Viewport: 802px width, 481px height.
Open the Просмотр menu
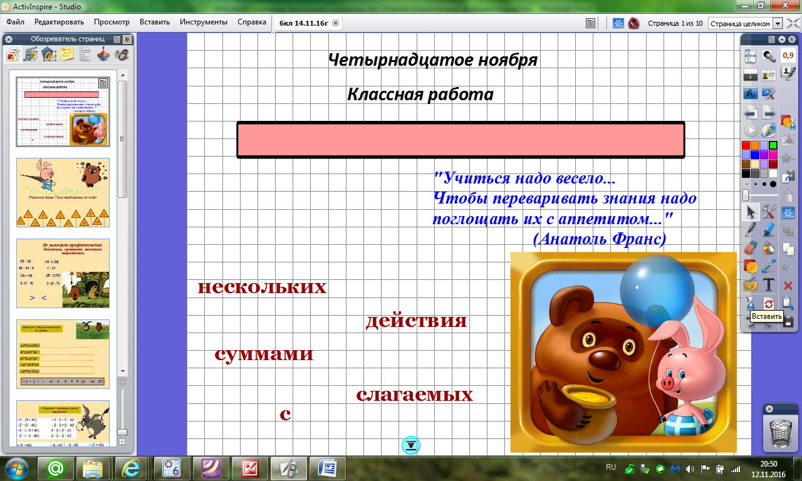pyautogui.click(x=112, y=22)
